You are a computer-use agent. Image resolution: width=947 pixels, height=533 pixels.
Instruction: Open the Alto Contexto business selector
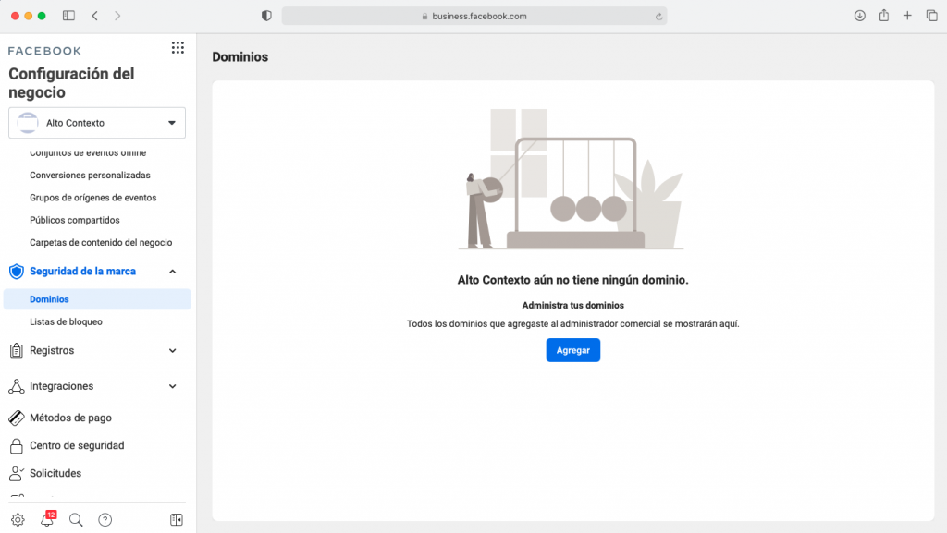click(x=96, y=122)
